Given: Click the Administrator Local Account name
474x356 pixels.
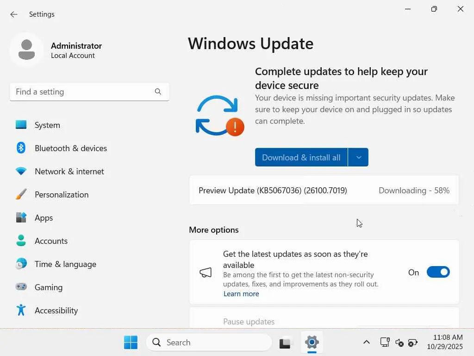Looking at the screenshot, I should (76, 50).
